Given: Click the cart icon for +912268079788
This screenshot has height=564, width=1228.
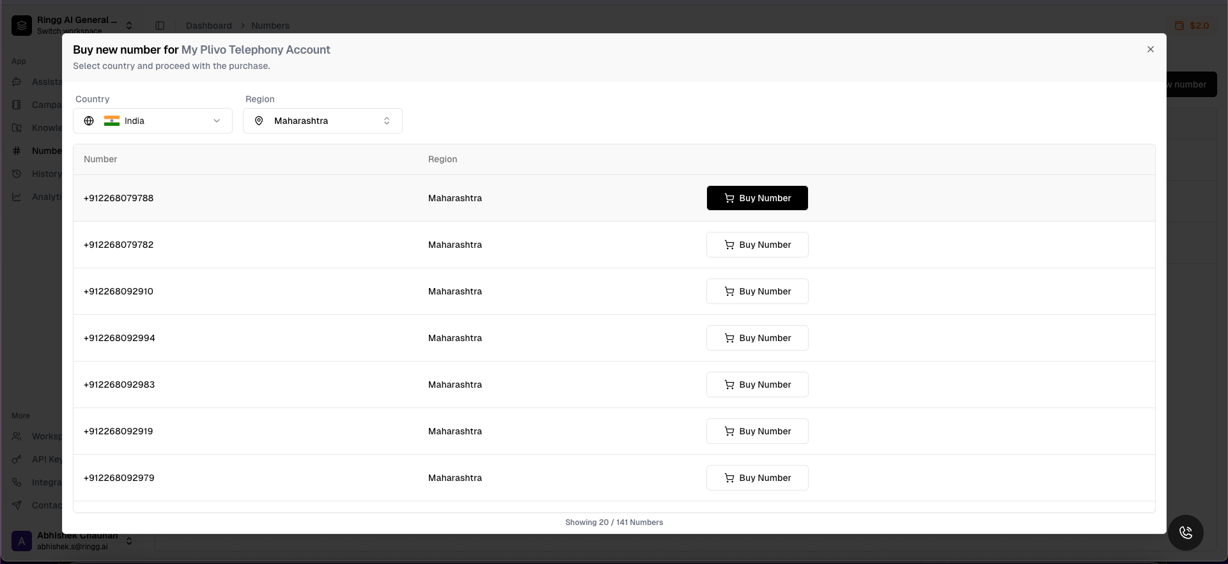Looking at the screenshot, I should point(729,198).
